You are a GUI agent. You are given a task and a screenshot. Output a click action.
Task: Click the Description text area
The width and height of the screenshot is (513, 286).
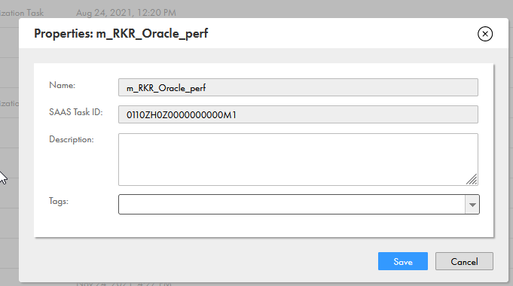298,160
